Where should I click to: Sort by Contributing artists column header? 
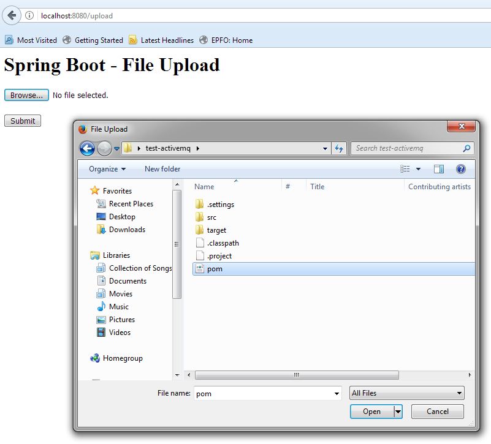click(440, 187)
